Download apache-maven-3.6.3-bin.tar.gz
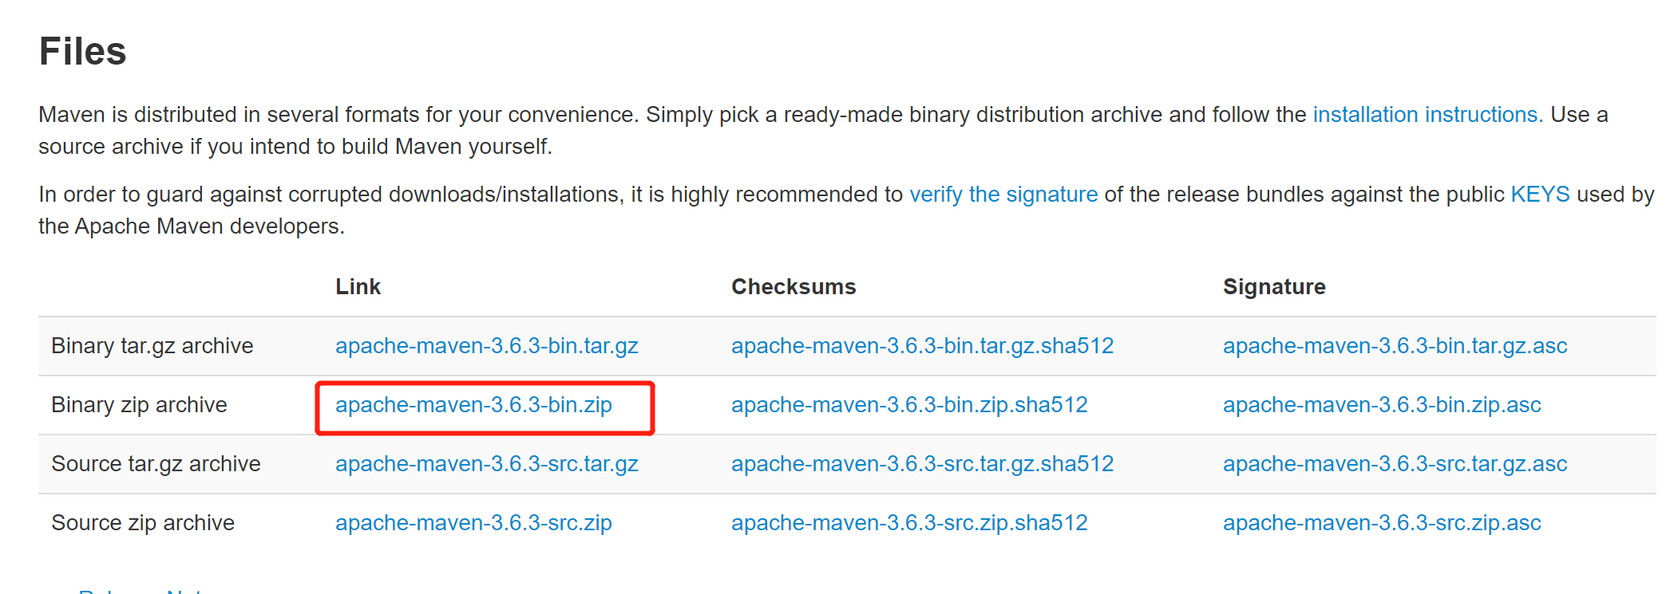Screen dimensions: 1678x594 point(486,346)
